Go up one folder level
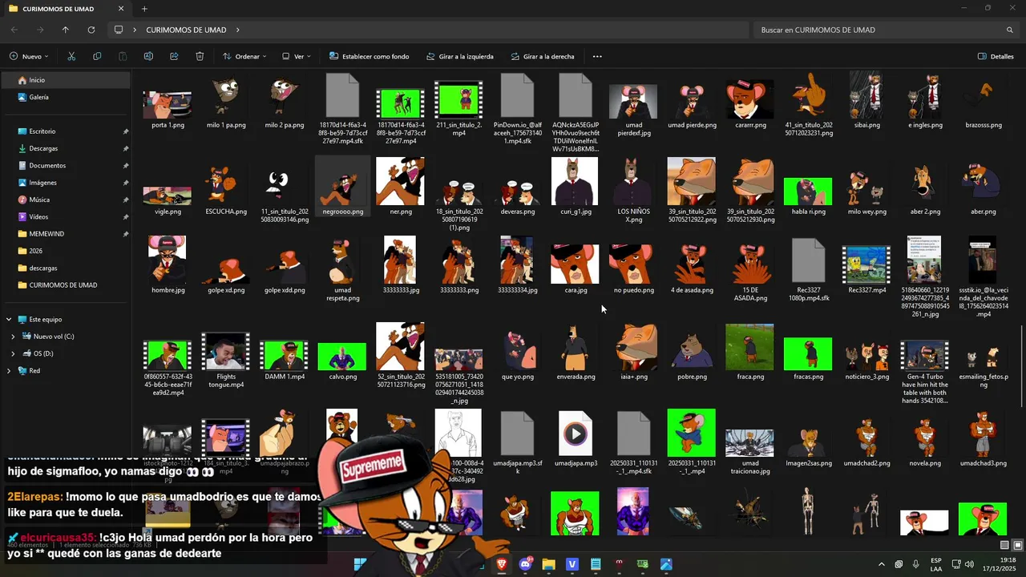 tap(66, 30)
